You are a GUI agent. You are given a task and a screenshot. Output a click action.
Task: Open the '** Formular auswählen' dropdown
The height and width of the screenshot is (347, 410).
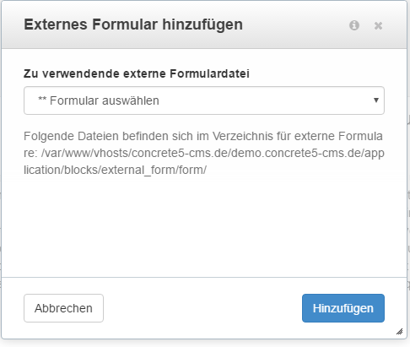[x=204, y=100]
